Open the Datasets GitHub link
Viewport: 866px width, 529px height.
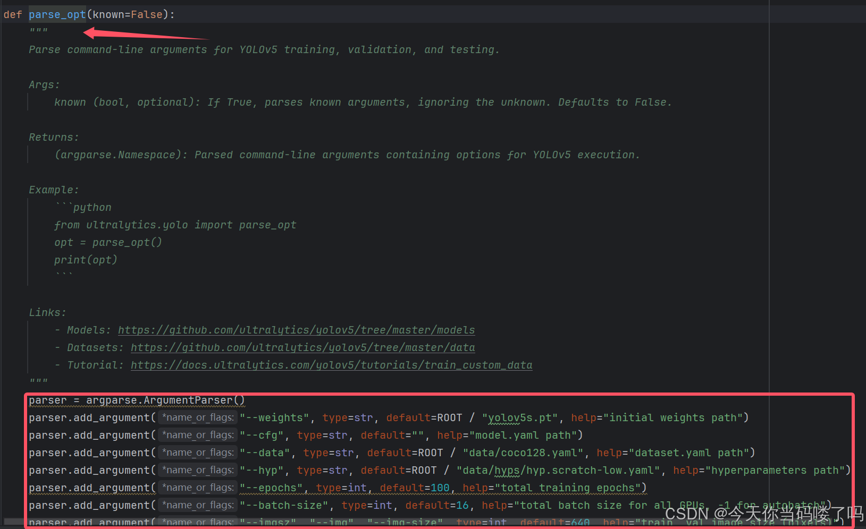click(x=303, y=347)
